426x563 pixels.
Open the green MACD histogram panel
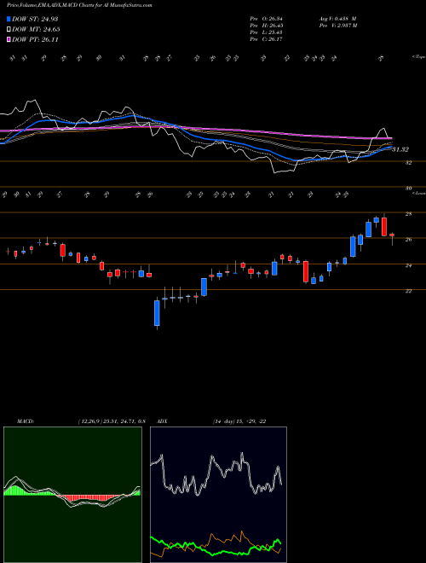(x=72, y=495)
